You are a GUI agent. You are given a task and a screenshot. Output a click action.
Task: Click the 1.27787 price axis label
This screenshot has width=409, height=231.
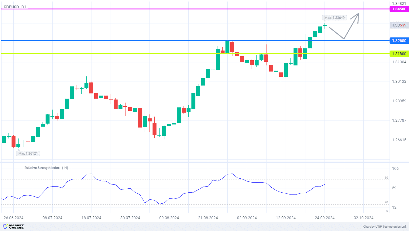coord(399,121)
